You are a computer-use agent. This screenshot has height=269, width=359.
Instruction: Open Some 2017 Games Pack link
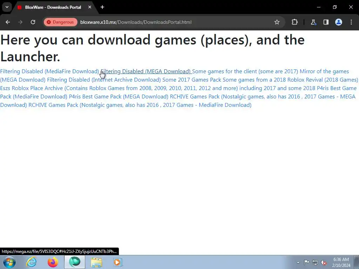192,80
